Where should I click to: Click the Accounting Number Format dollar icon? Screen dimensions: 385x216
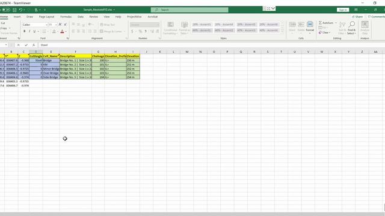click(x=132, y=31)
